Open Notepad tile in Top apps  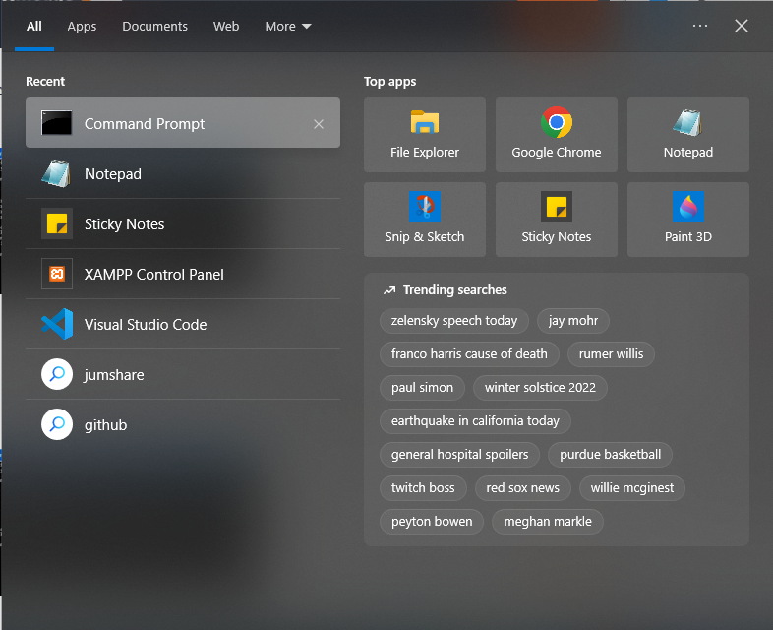coord(688,135)
